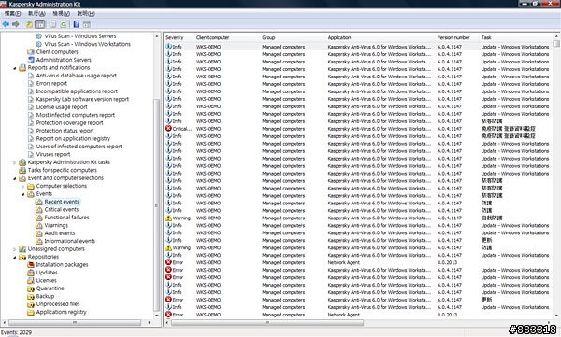The height and width of the screenshot is (337, 561).
Task: Open Most infected computers report
Action: click(x=76, y=115)
